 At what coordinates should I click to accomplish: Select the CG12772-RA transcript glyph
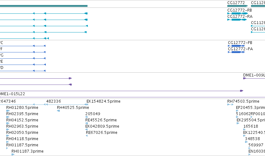click(x=237, y=20)
